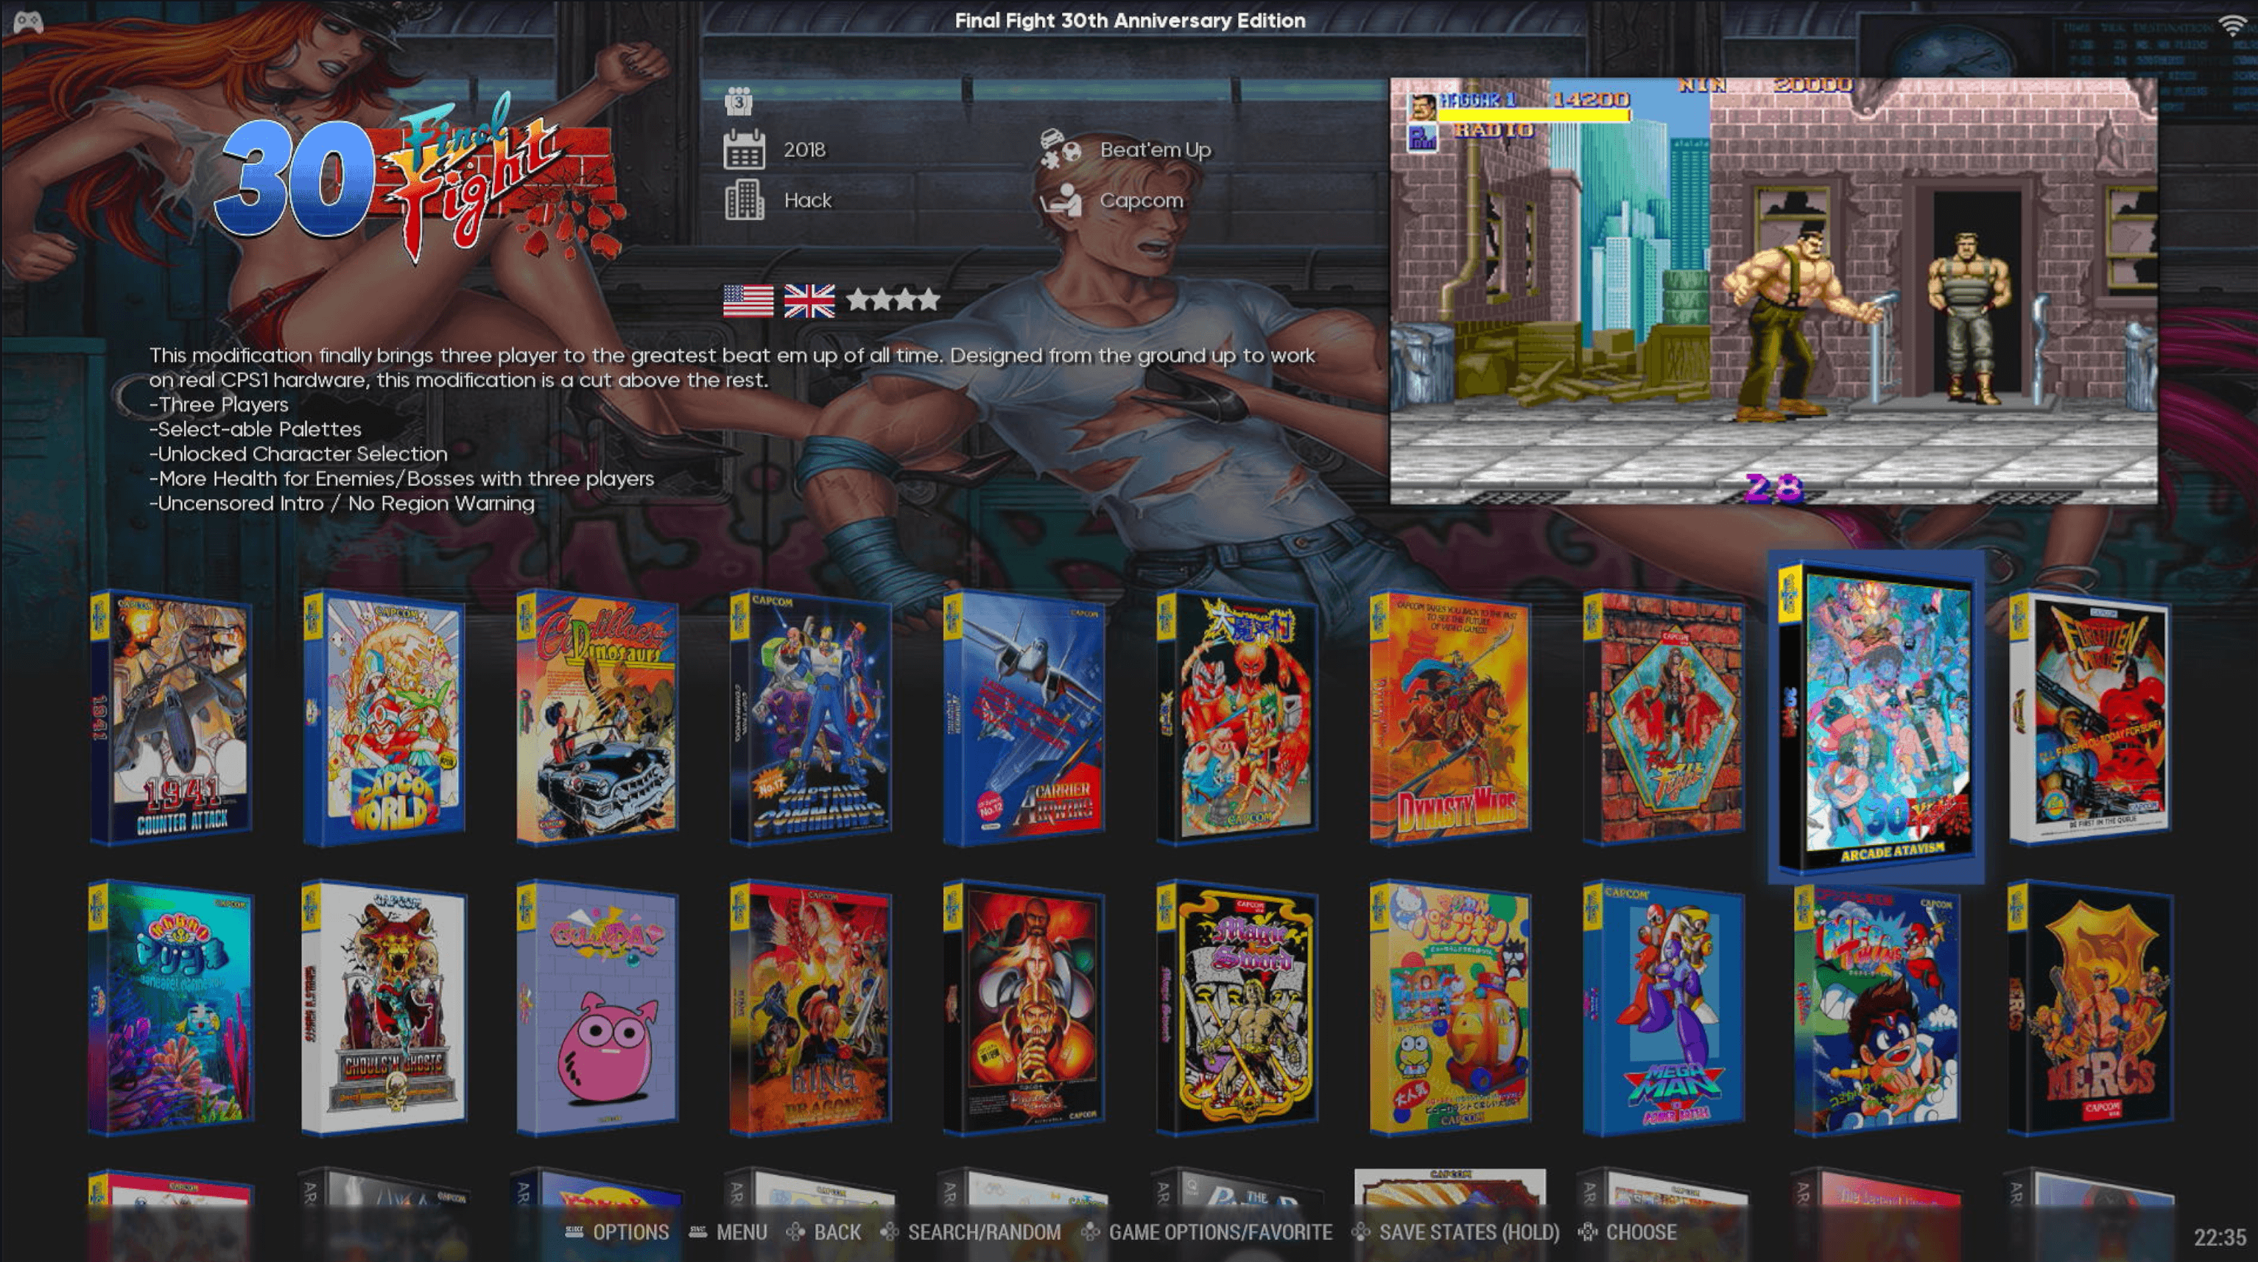2258x1262 pixels.
Task: Click the release date calendar icon
Action: coord(743,150)
